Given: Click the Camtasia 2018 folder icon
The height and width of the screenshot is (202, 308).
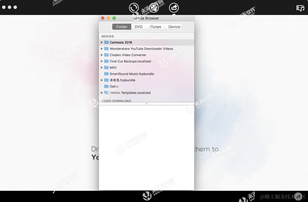Looking at the screenshot, I should [106, 42].
